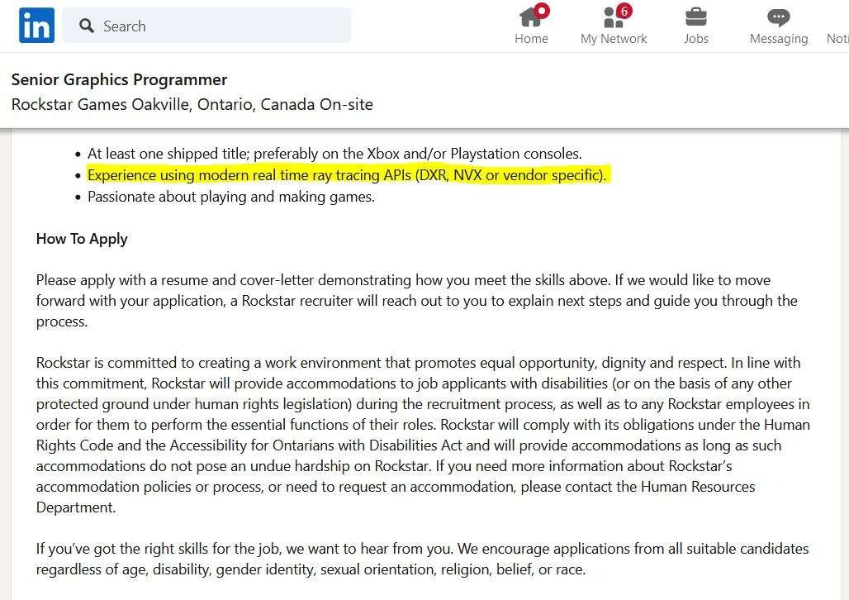Screen dimensions: 849x600
Task: Click Rockstar Games Oakville company line
Action: [192, 104]
